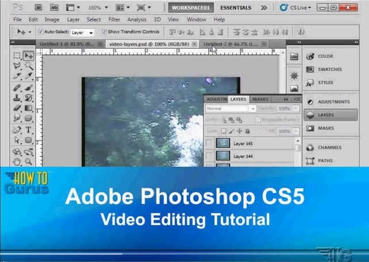The image size is (369, 262).
Task: Open the Analysis menu
Action: [137, 20]
